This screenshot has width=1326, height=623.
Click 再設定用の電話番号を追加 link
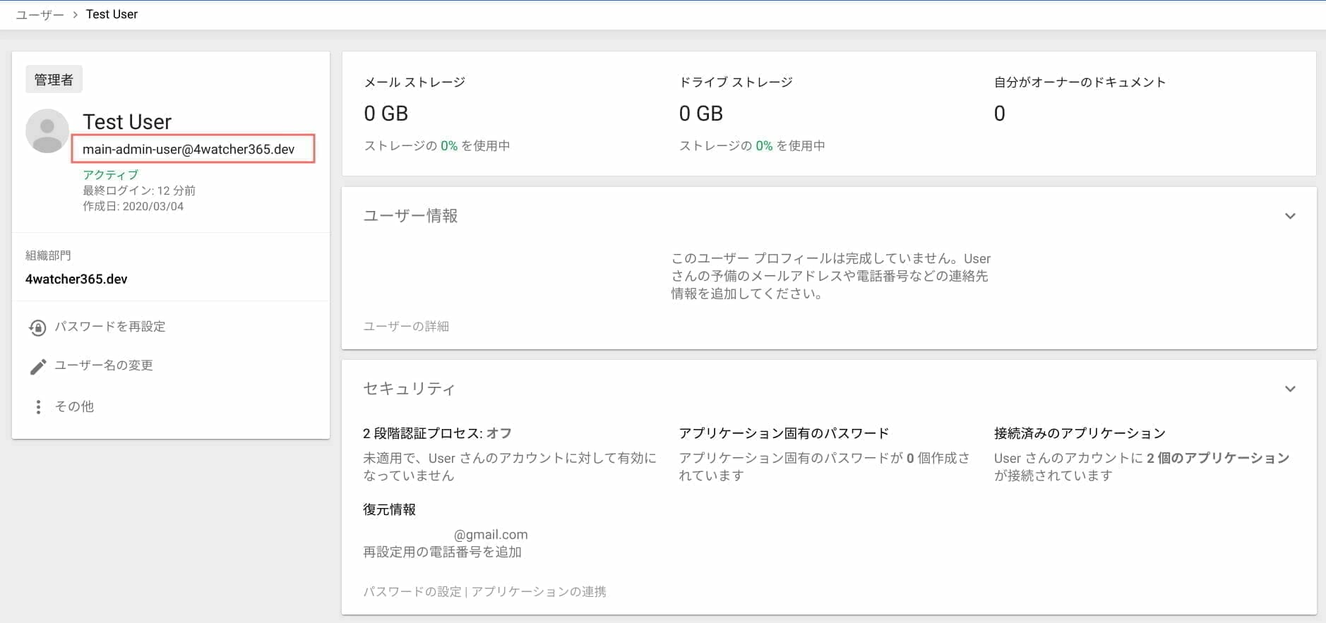(442, 552)
